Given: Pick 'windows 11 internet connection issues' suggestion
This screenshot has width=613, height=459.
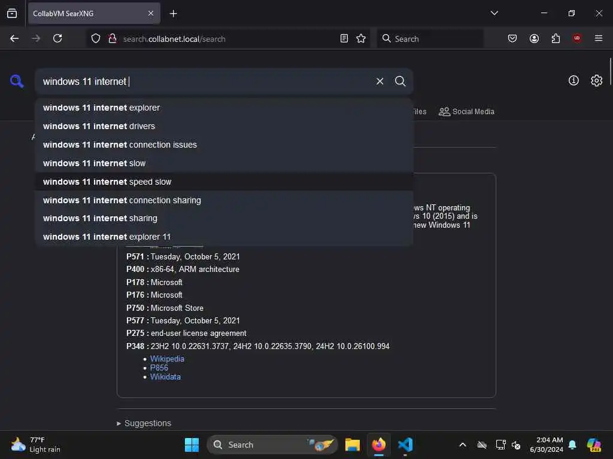Looking at the screenshot, I should click(224, 145).
